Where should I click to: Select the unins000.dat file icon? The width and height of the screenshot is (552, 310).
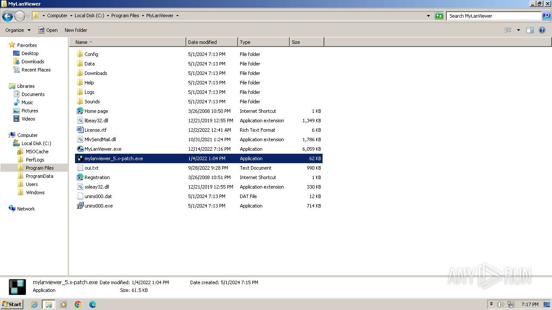coord(80,196)
